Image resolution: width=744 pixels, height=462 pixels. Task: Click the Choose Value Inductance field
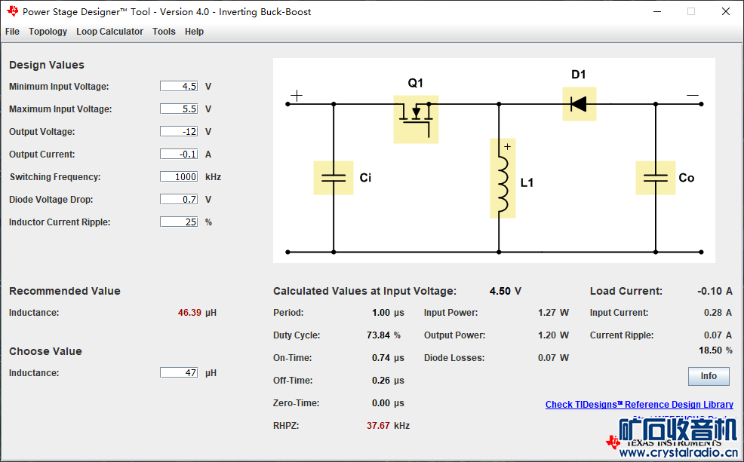(179, 373)
